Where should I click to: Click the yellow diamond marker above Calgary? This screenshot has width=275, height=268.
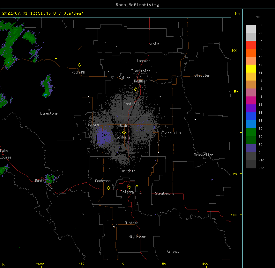(x=130, y=187)
